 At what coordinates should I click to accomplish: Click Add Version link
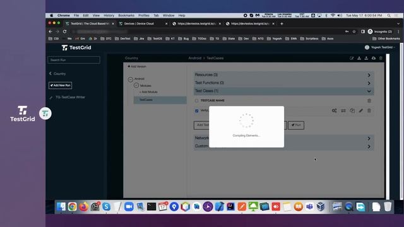tap(137, 66)
